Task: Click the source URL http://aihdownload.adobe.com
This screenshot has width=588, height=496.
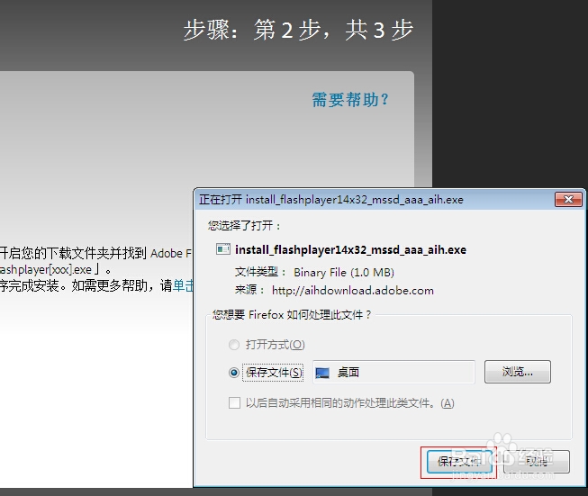Action: point(353,291)
